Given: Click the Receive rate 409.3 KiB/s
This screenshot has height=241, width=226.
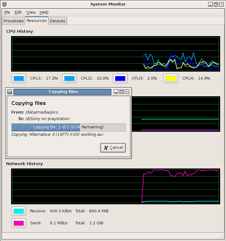Looking at the screenshot, I should 61,211.
